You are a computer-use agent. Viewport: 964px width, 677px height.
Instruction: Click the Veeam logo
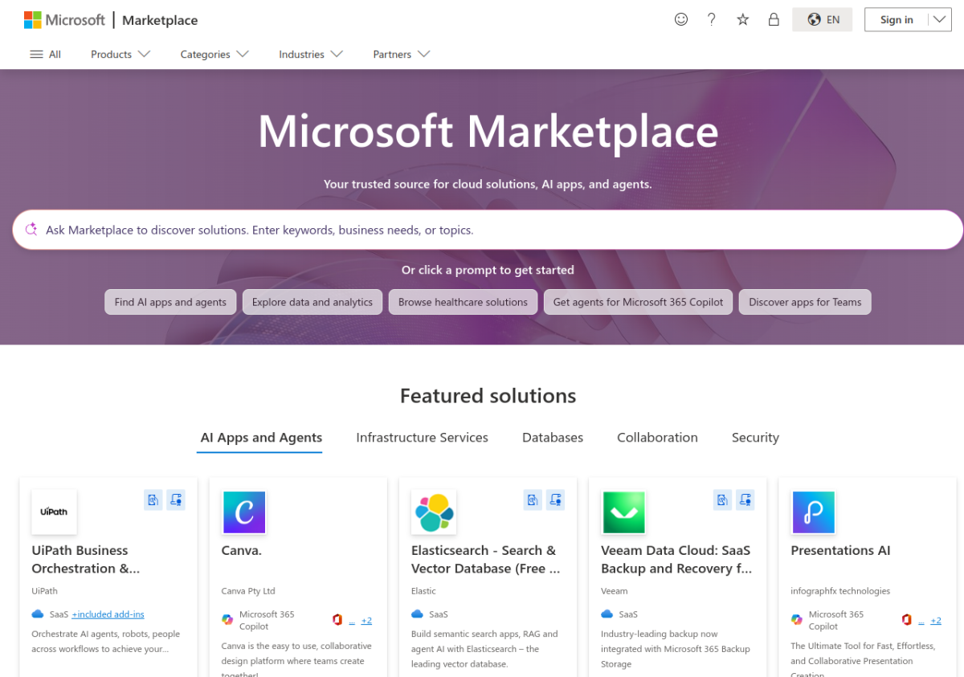(624, 512)
